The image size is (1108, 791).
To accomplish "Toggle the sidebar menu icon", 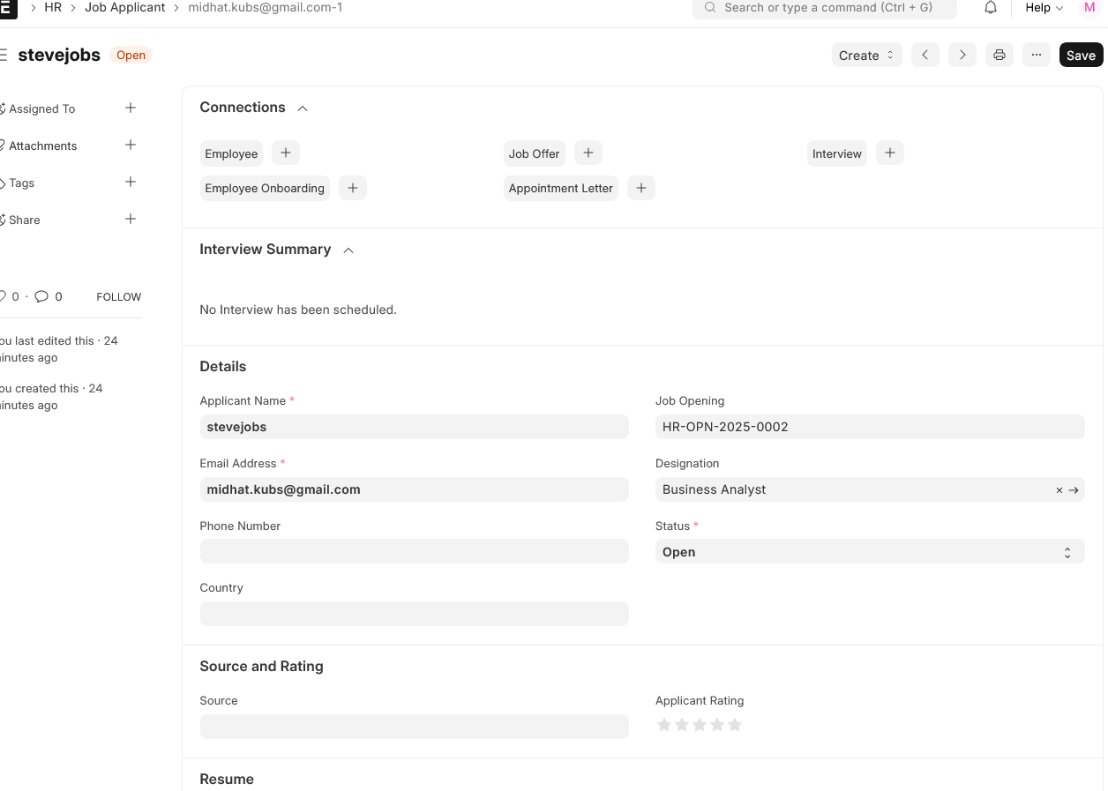I will tap(4, 55).
